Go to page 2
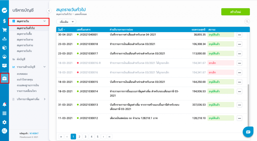Image resolution: width=257 pixels, height=141 pixels. (x=79, y=137)
